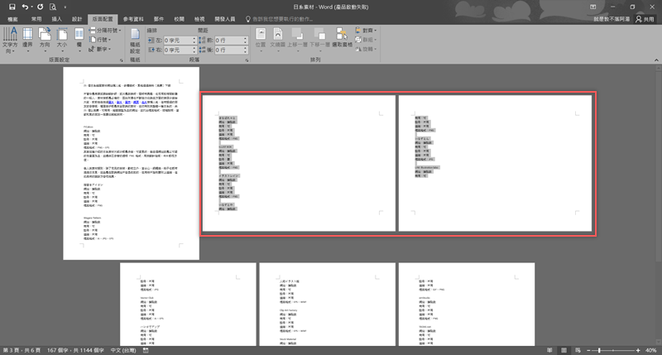Click the zoom in plus button

pos(638,350)
